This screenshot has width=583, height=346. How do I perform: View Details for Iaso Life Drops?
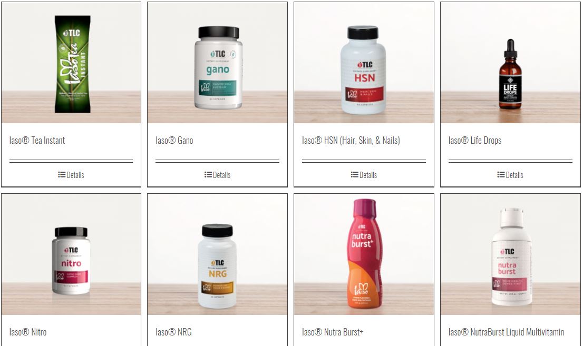click(x=510, y=175)
